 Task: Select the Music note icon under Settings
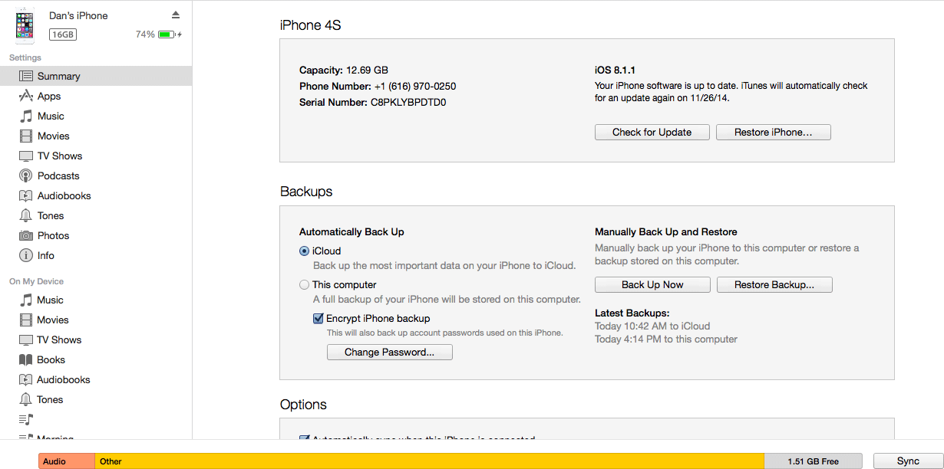[26, 116]
